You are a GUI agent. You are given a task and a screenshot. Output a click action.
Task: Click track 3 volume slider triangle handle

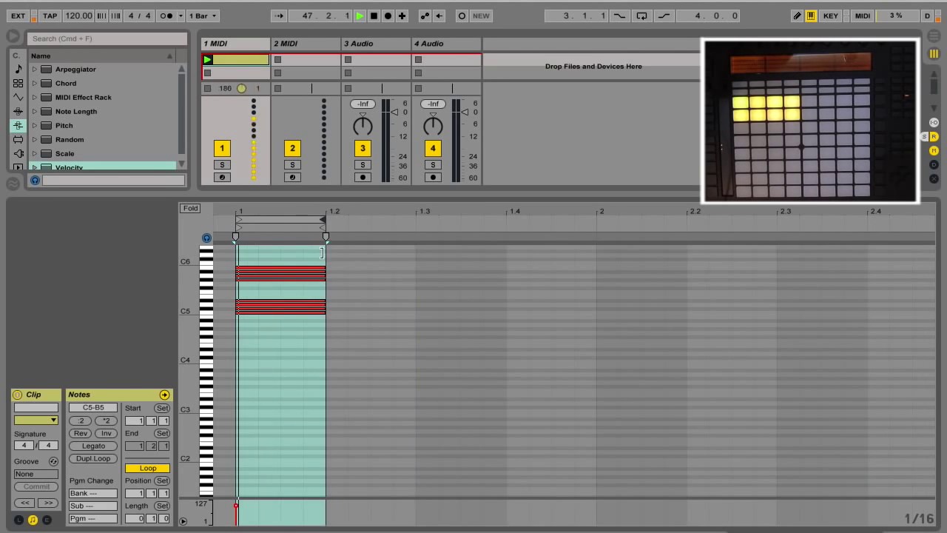click(394, 113)
